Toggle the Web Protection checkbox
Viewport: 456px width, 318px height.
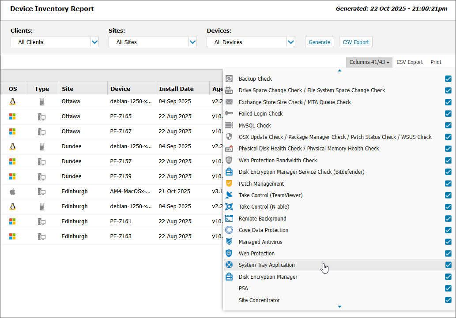point(448,254)
